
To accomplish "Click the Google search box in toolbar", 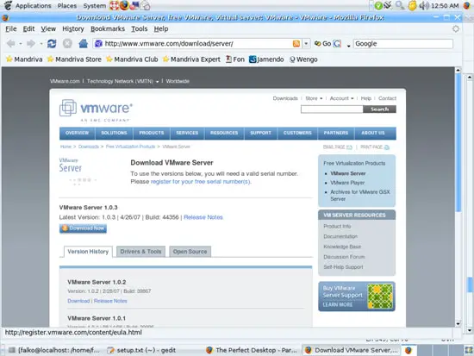I will tap(403, 44).
